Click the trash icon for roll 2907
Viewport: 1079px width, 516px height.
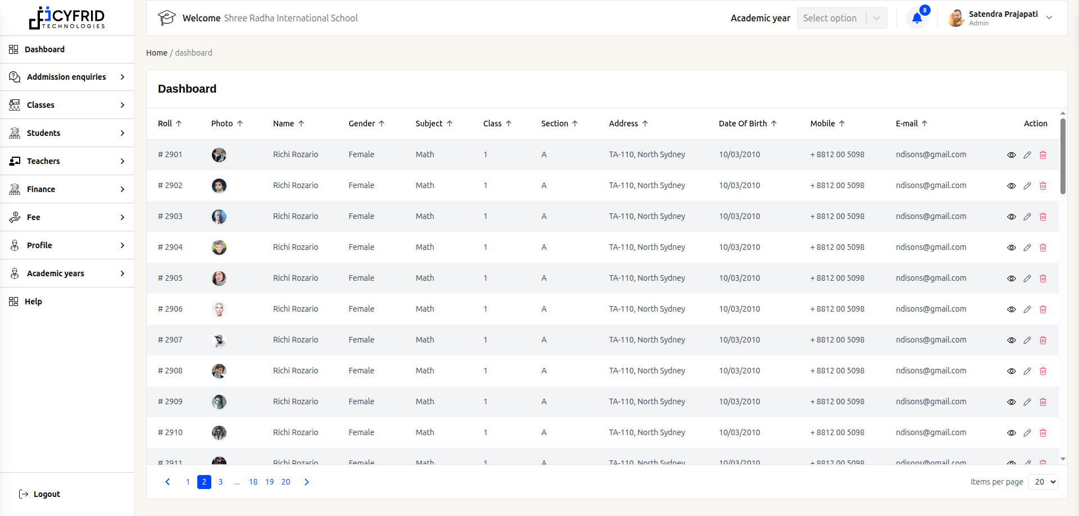(x=1043, y=340)
